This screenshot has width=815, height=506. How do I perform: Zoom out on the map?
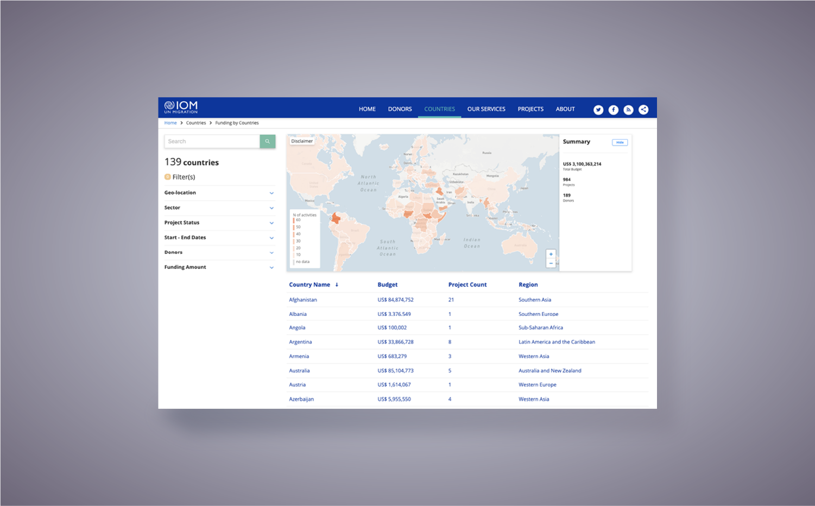click(x=551, y=263)
